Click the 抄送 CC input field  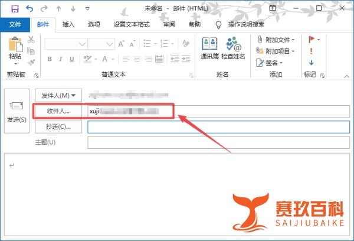(218, 127)
